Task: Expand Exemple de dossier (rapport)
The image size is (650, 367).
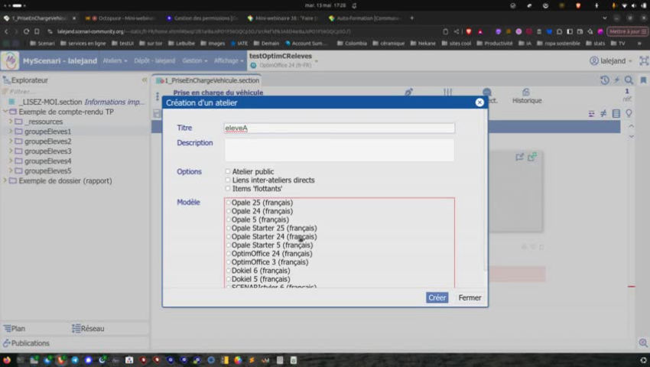Action: [x=5, y=180]
